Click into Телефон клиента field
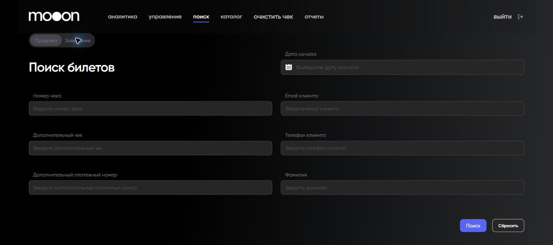 pos(402,148)
